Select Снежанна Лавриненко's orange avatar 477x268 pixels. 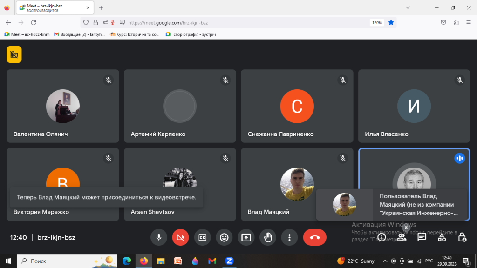(297, 106)
